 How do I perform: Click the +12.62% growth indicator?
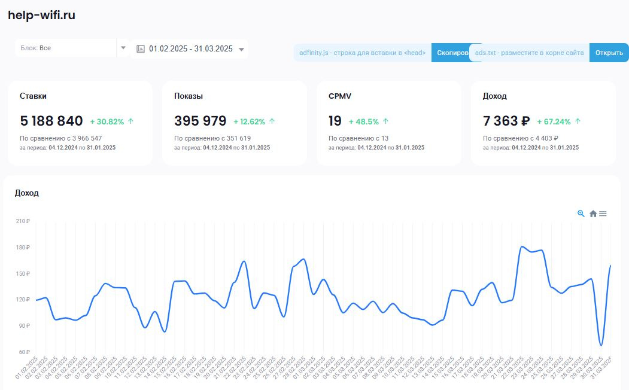(x=254, y=121)
